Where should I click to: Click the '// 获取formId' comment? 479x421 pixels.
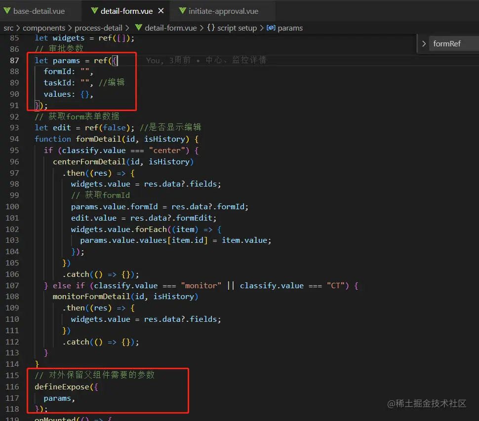101,195
